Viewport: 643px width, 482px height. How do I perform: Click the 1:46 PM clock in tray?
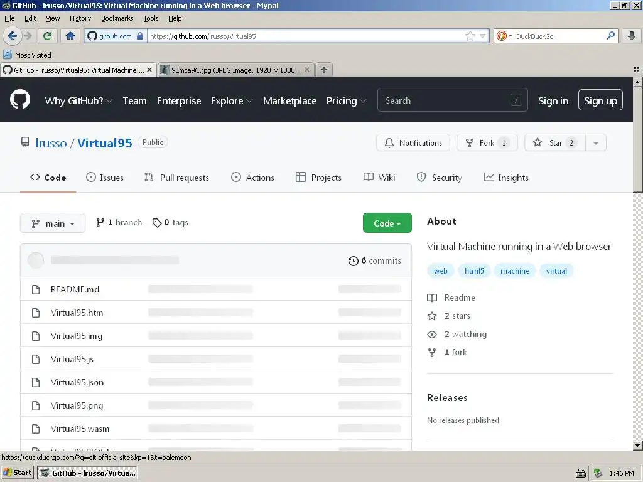coord(622,473)
